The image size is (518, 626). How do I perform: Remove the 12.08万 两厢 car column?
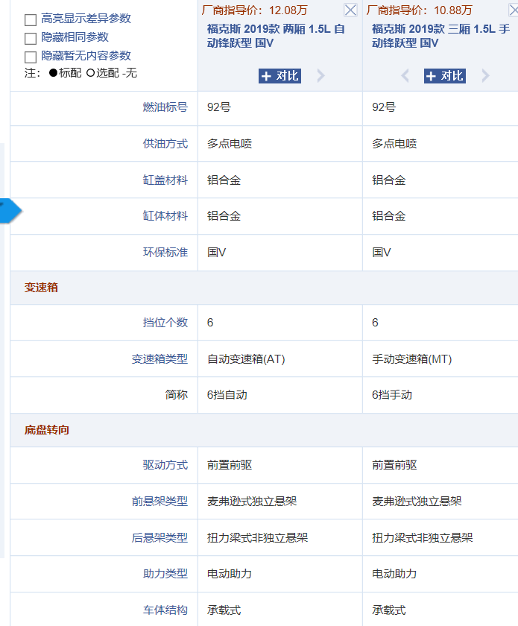click(350, 10)
